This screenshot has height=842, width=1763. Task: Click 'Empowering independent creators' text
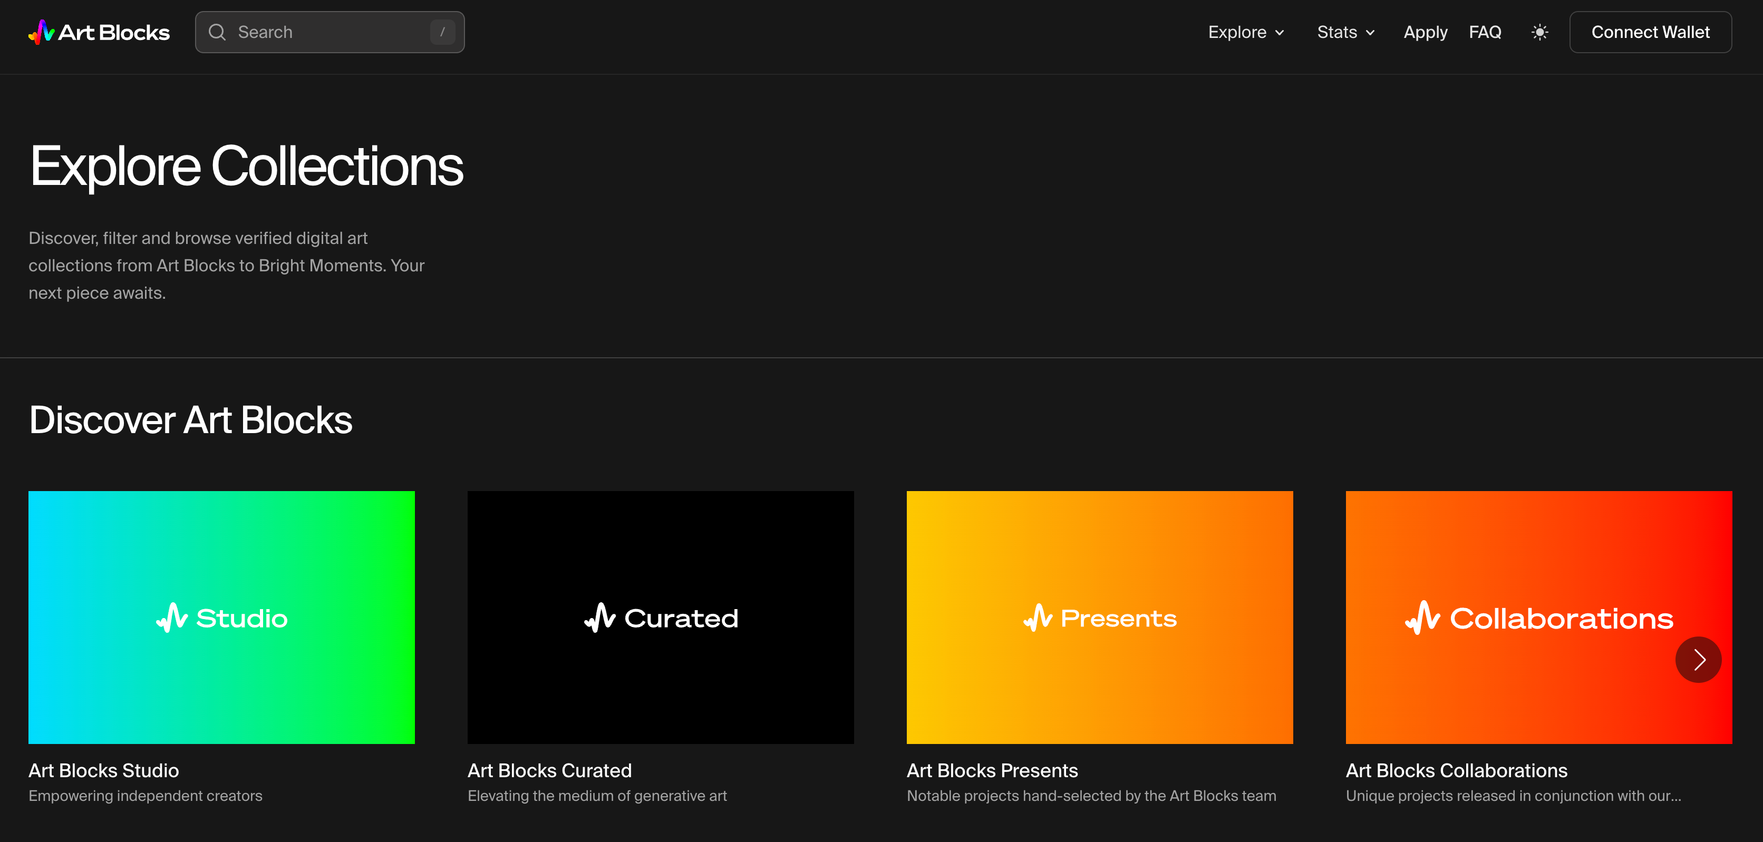tap(146, 796)
